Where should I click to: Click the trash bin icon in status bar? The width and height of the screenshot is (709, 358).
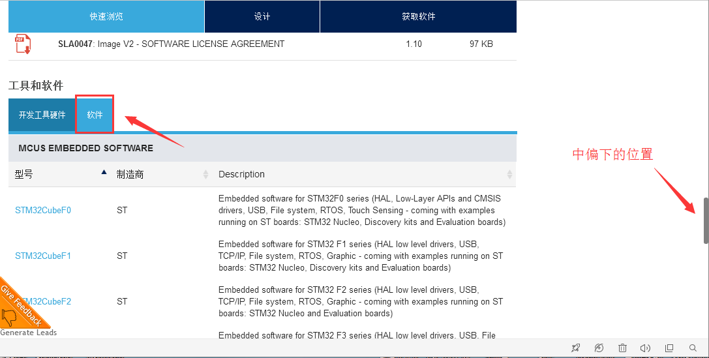click(x=623, y=348)
